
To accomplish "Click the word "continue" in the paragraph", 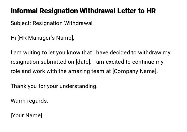I will pos(143,62).
